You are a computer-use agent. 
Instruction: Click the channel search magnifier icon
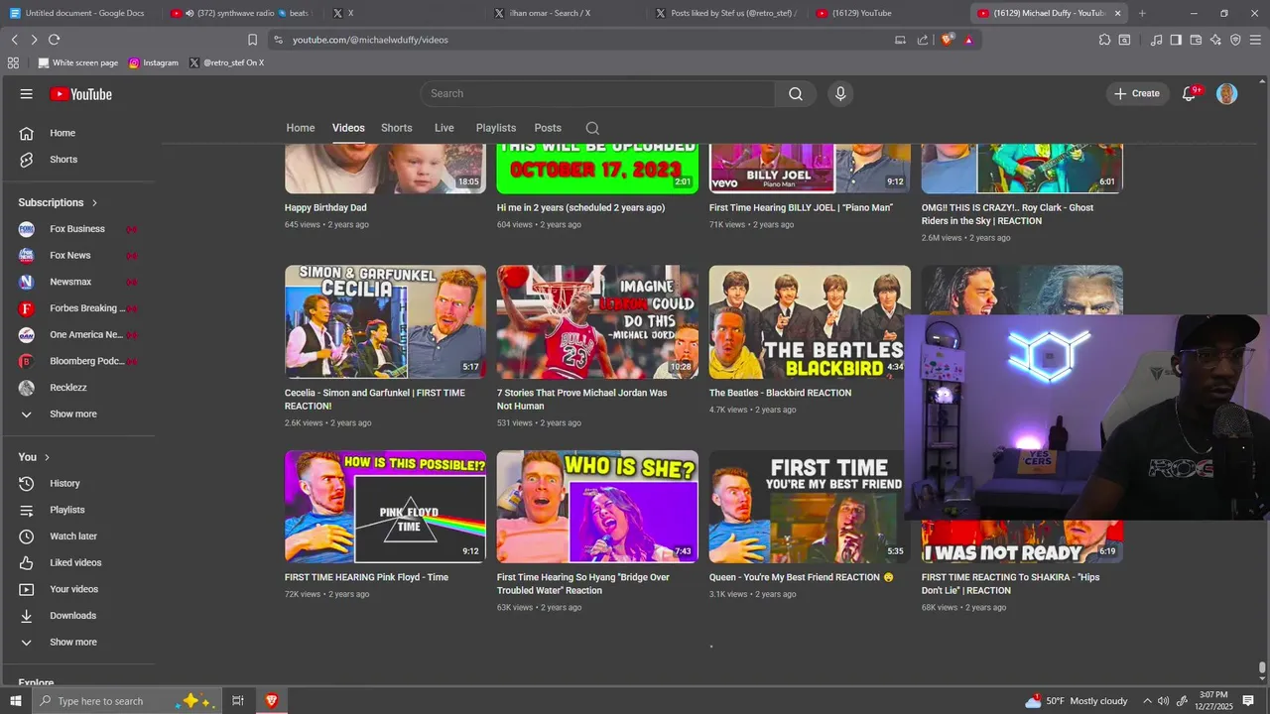coord(592,128)
